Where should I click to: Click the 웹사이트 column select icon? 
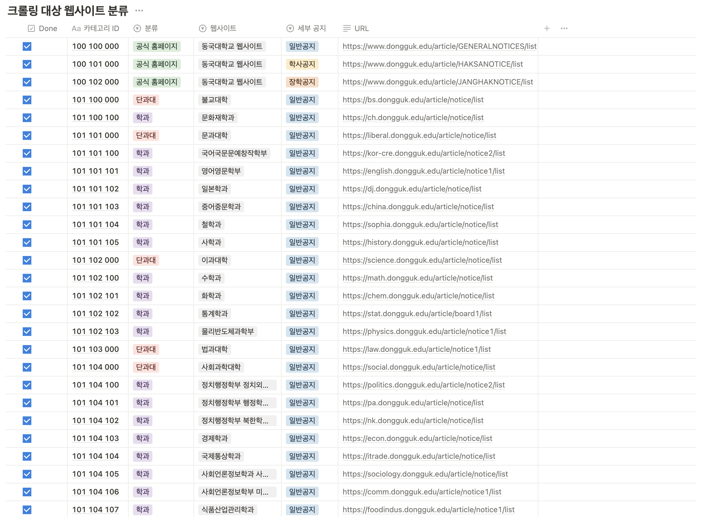pyautogui.click(x=202, y=29)
